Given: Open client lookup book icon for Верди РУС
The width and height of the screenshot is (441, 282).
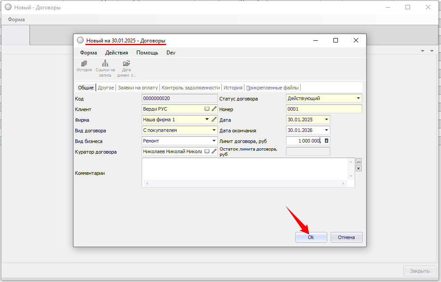Looking at the screenshot, I should click(x=207, y=109).
